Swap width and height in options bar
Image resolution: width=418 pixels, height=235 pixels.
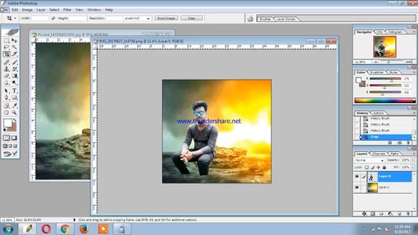point(53,18)
